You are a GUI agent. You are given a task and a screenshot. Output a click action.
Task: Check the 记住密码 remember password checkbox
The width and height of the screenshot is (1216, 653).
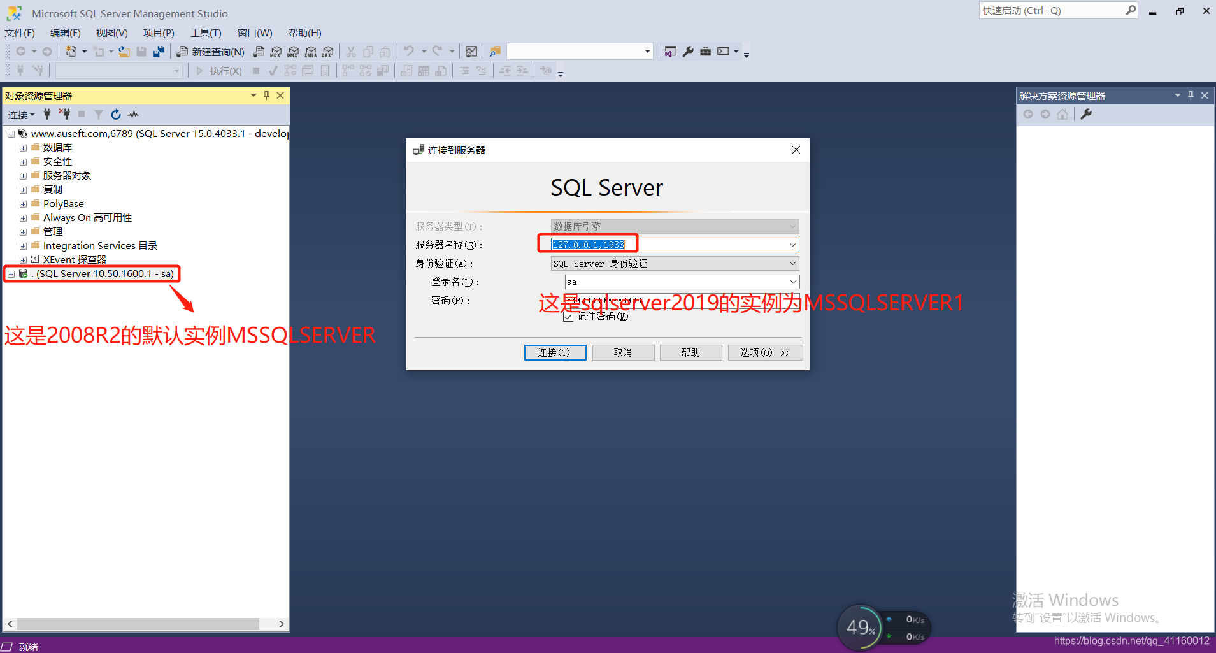568,316
